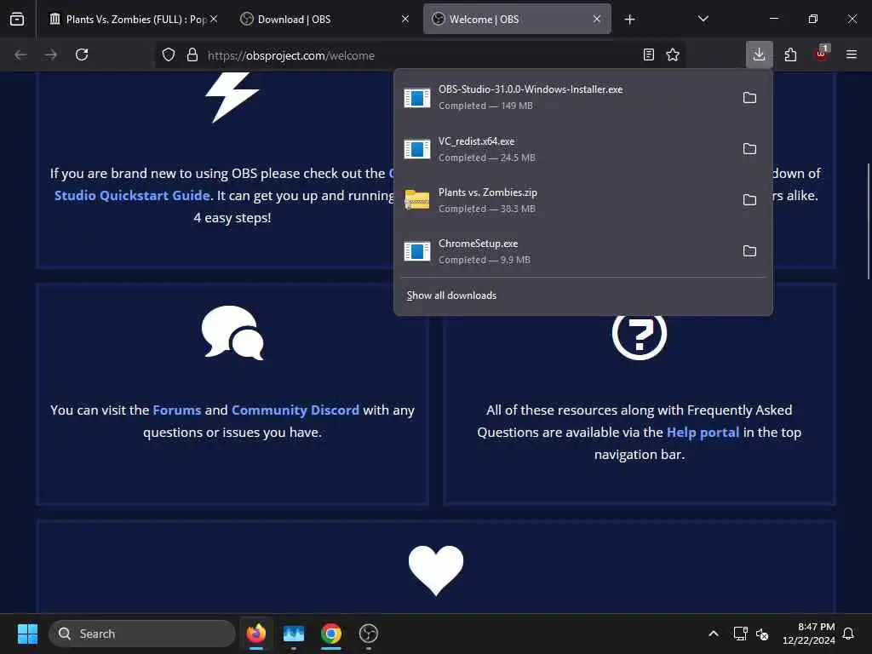Click the uBlock Origin extension icon
Viewport: 872px width, 654px height.
822,54
